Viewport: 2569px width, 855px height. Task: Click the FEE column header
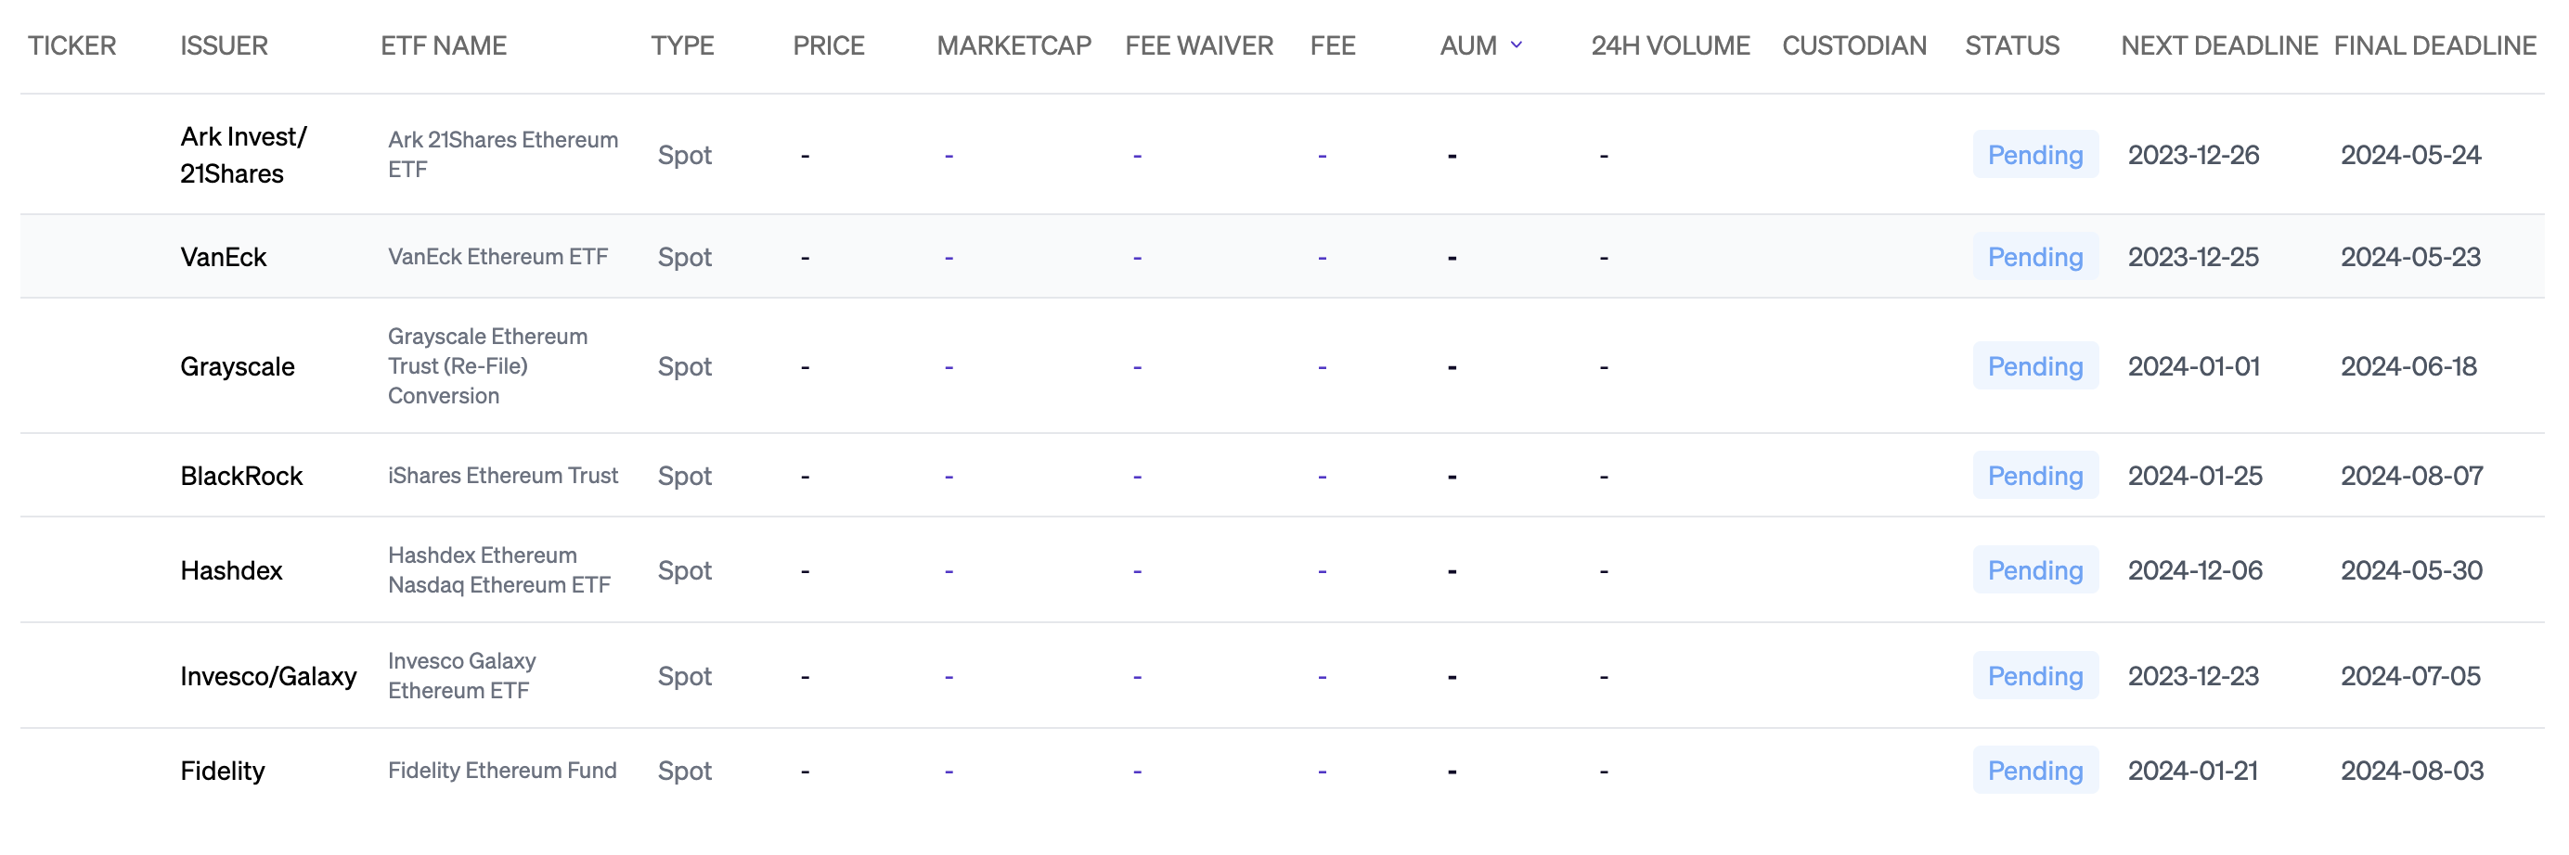coord(1333,45)
